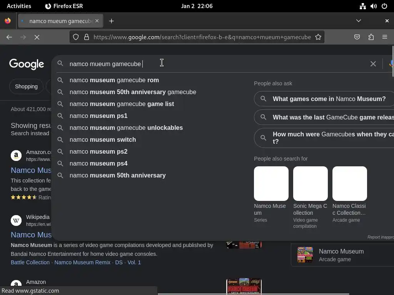Open the Firefox ESR app menu
The height and width of the screenshot is (295, 394).
click(x=64, y=6)
